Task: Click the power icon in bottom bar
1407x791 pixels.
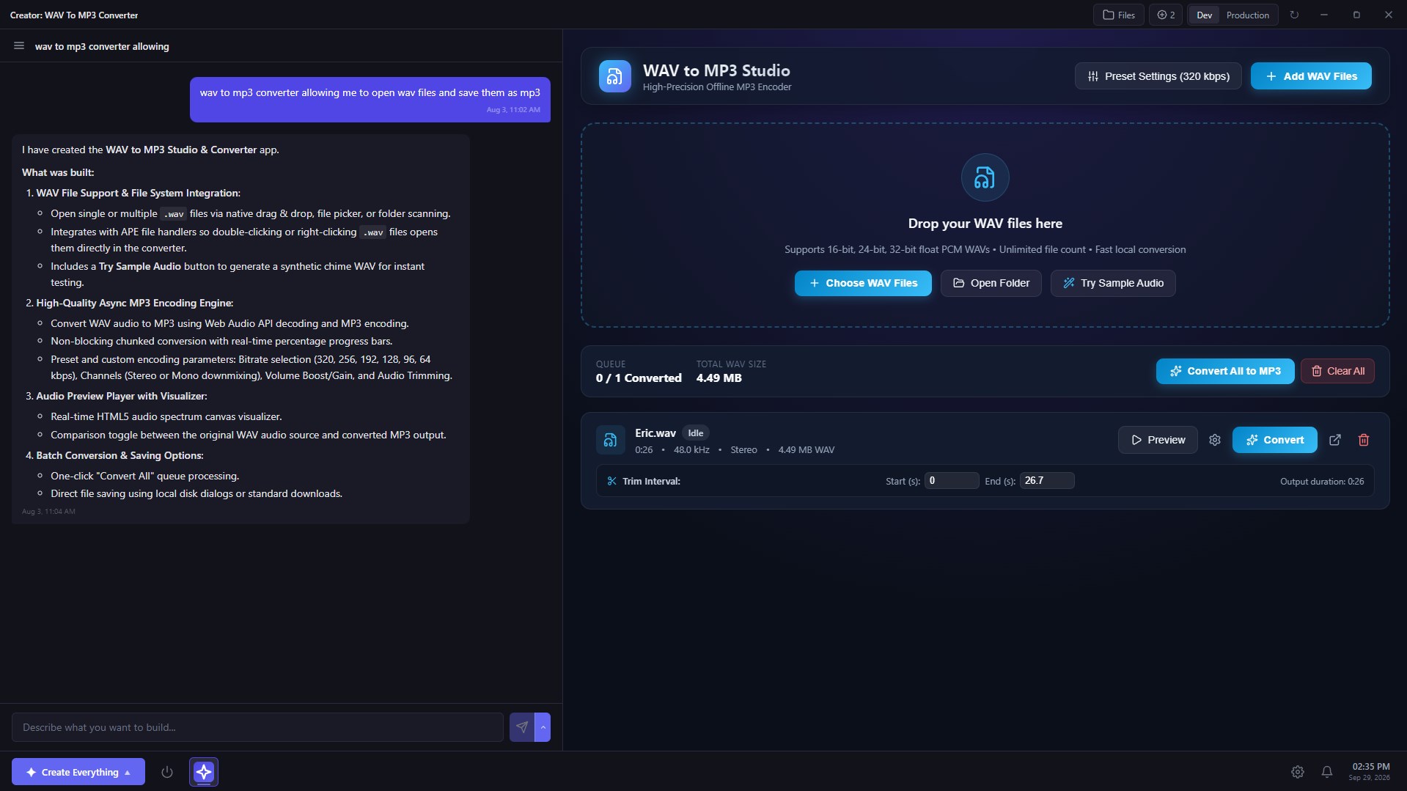Action: coord(167,772)
